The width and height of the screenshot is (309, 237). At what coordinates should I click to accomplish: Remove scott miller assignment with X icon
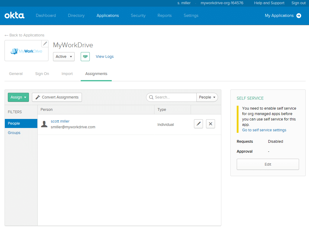(x=211, y=124)
